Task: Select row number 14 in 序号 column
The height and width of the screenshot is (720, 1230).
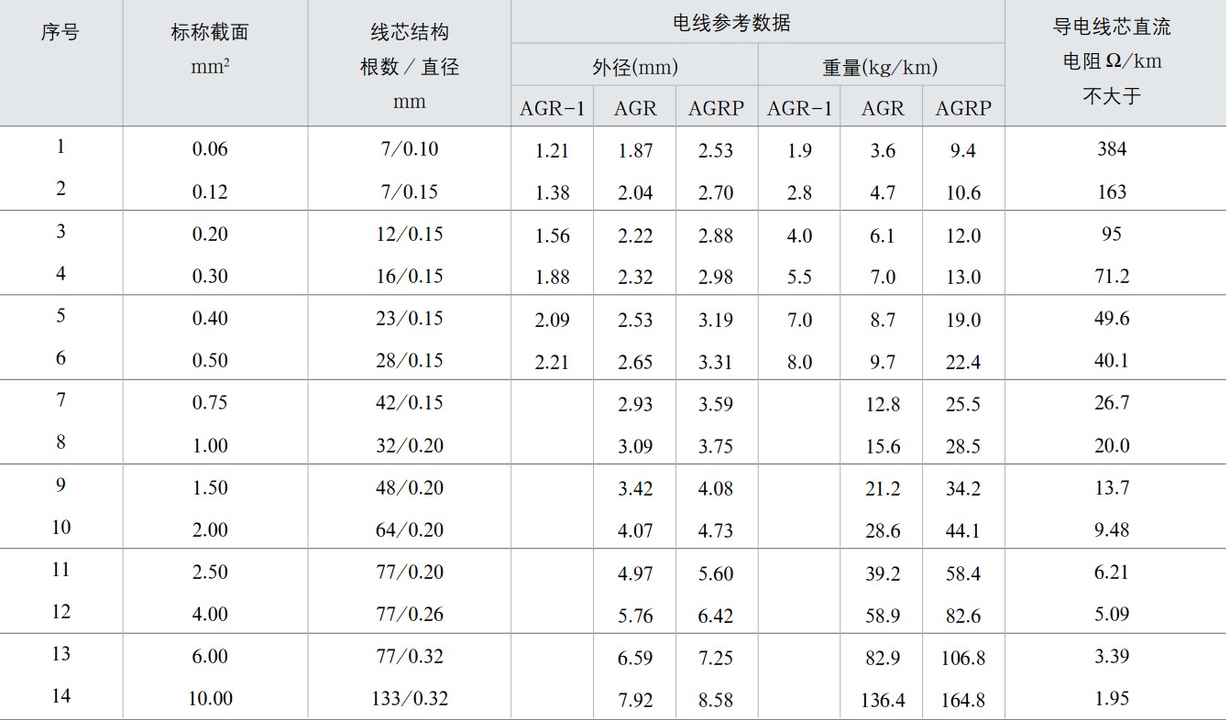Action: point(60,696)
